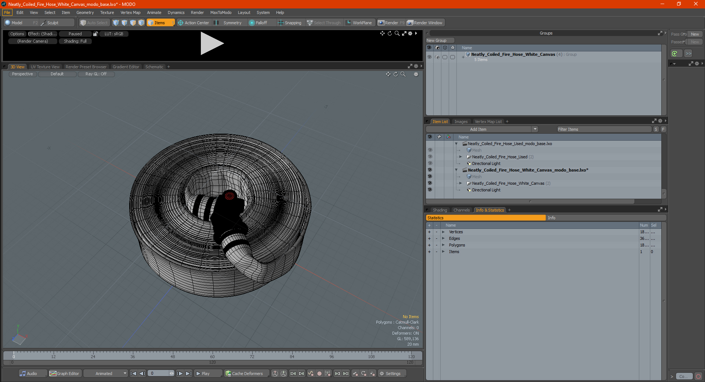Viewport: 705px width, 382px height.
Task: Open the Animated keying dropdown
Action: tap(106, 374)
